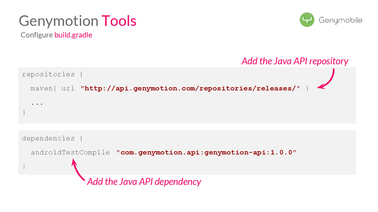Viewport: 378px width, 212px height.
Task: Click the Genymobile wordmark text
Action: tap(340, 20)
